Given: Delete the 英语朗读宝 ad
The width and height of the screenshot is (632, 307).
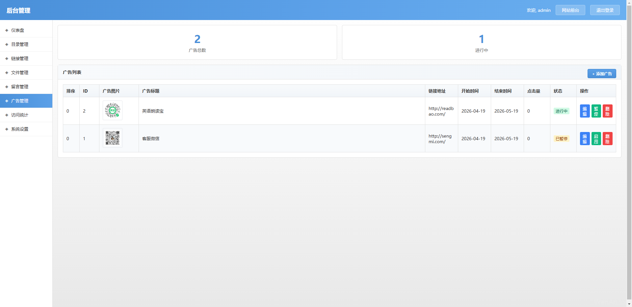Looking at the screenshot, I should tap(607, 111).
